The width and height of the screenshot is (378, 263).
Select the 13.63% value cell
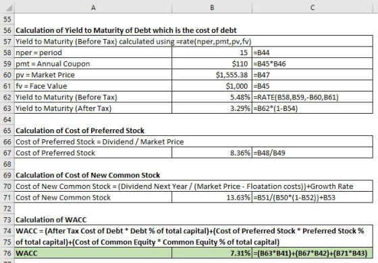212,198
